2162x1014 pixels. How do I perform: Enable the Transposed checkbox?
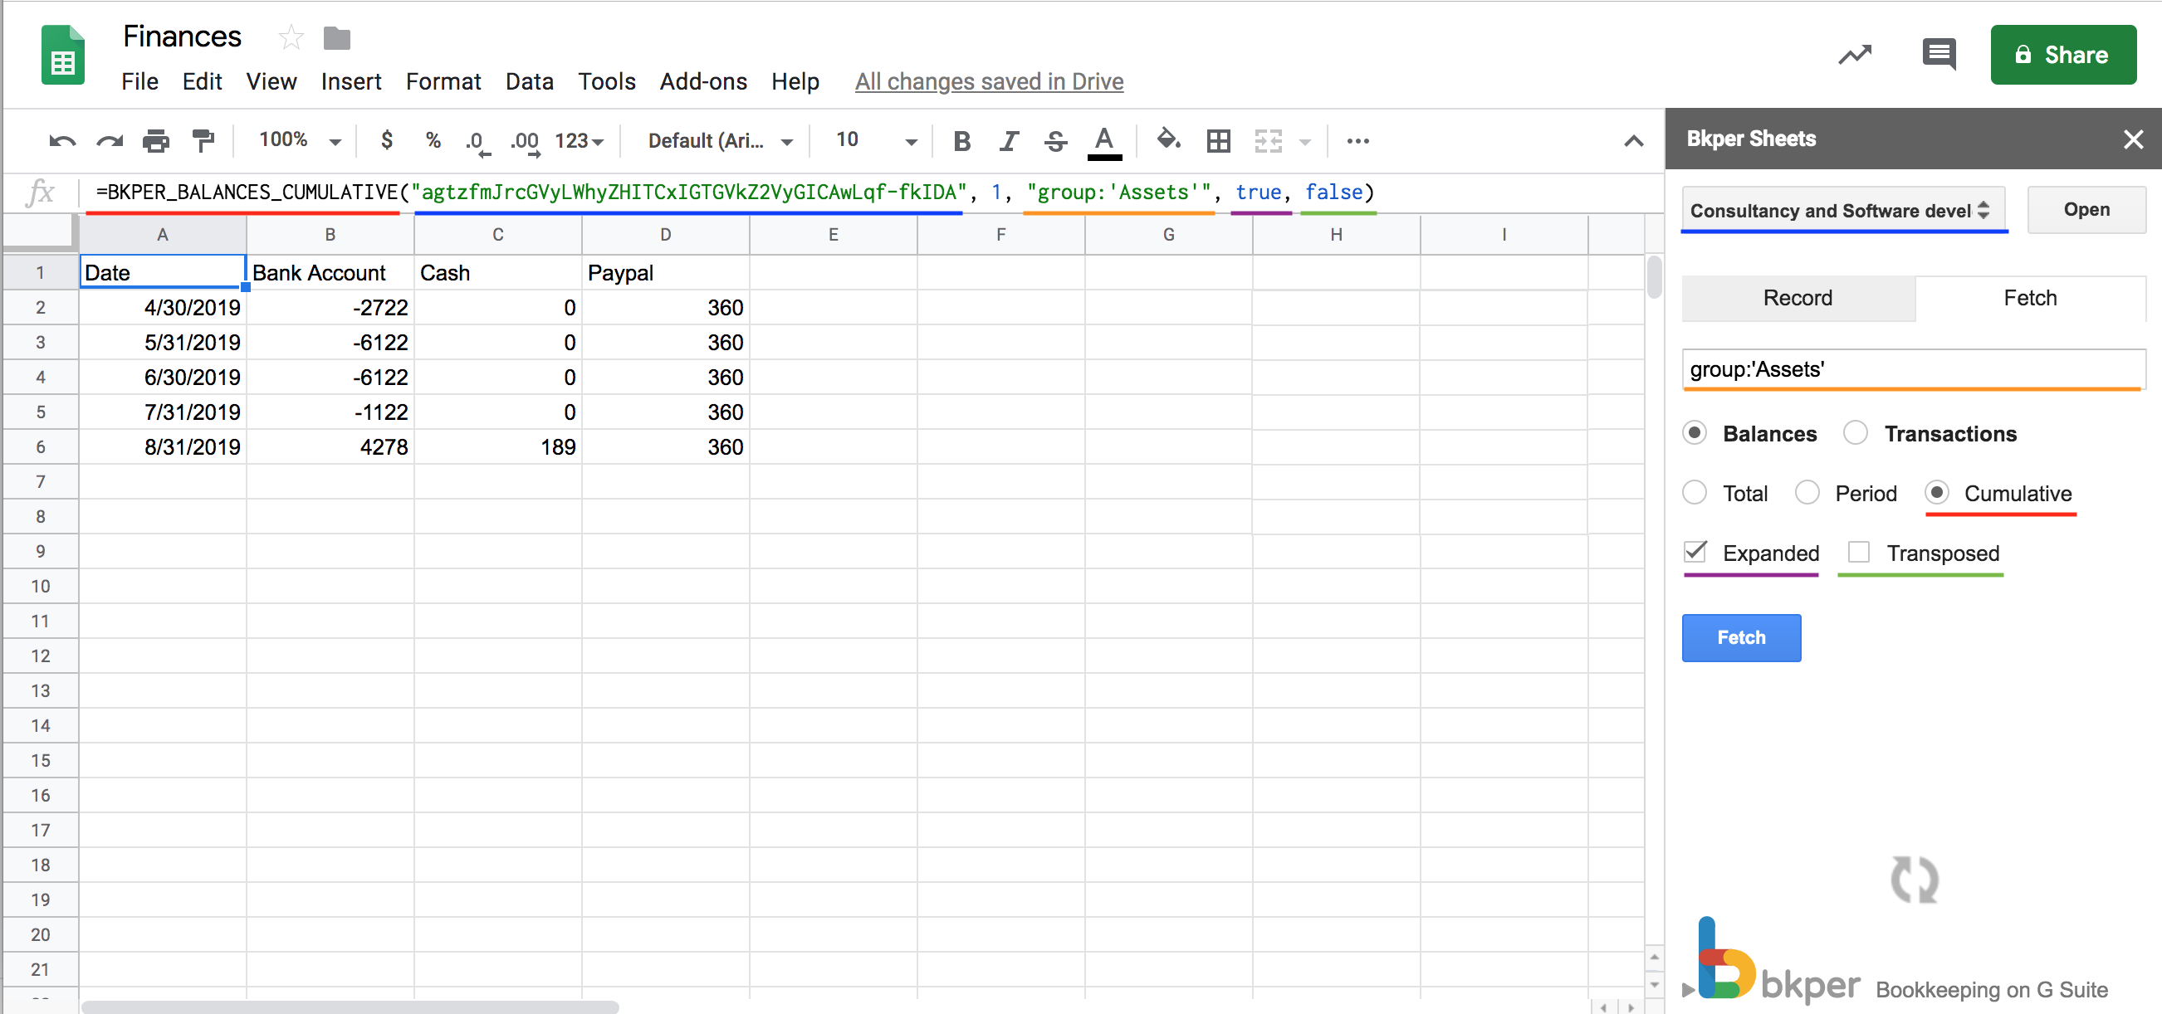pyautogui.click(x=1859, y=553)
